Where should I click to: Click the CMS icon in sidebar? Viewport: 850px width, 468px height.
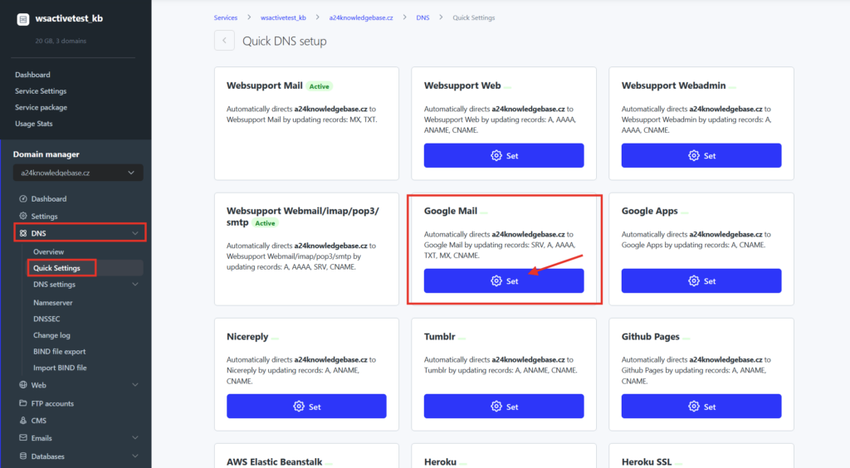(x=22, y=420)
